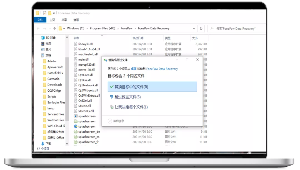
Task: Select Qt5WinExtras.dll file name
Action: pos(89,96)
